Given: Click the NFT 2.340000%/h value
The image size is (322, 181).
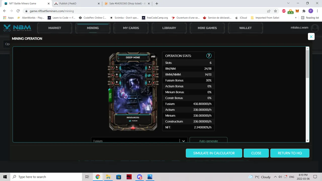Looking at the screenshot, I should 203,127.
